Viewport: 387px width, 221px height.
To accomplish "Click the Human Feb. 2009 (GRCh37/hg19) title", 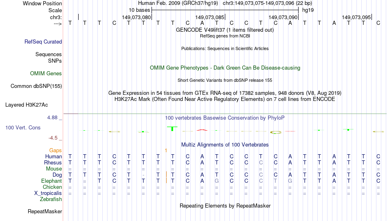I will tap(178, 3).
